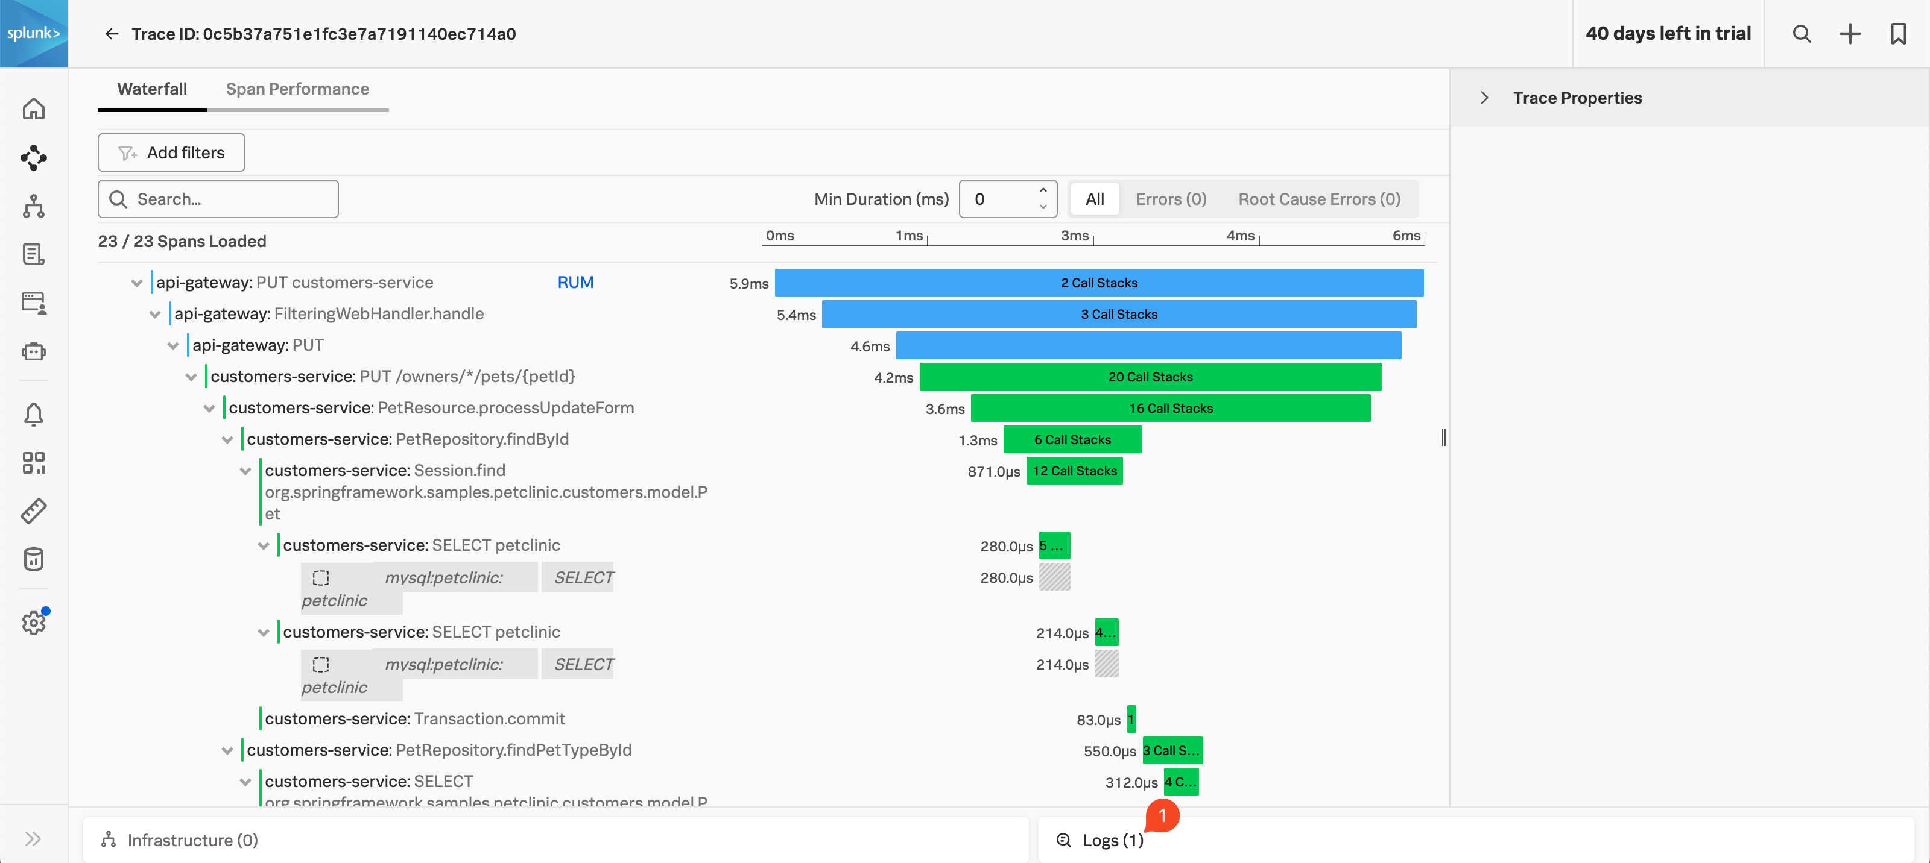
Task: Collapse the Session.find span
Action: (245, 471)
